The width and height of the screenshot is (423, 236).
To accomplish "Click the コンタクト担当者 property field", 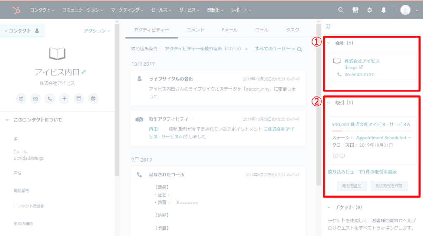I will coord(29,206).
